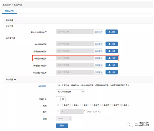
Task: Increase the 时间 spinner value
Action: pyautogui.click(x=70, y=117)
